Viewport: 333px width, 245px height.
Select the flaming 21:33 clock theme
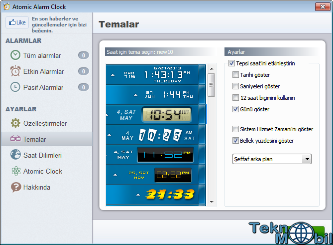point(156,195)
